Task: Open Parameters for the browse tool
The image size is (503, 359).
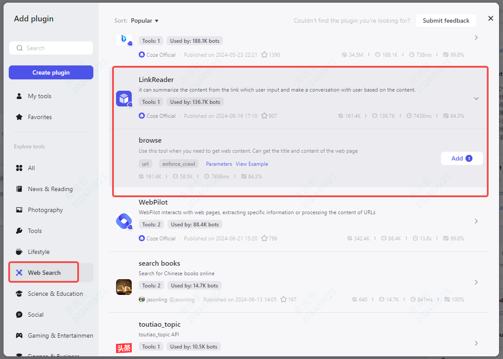Action: coord(219,164)
